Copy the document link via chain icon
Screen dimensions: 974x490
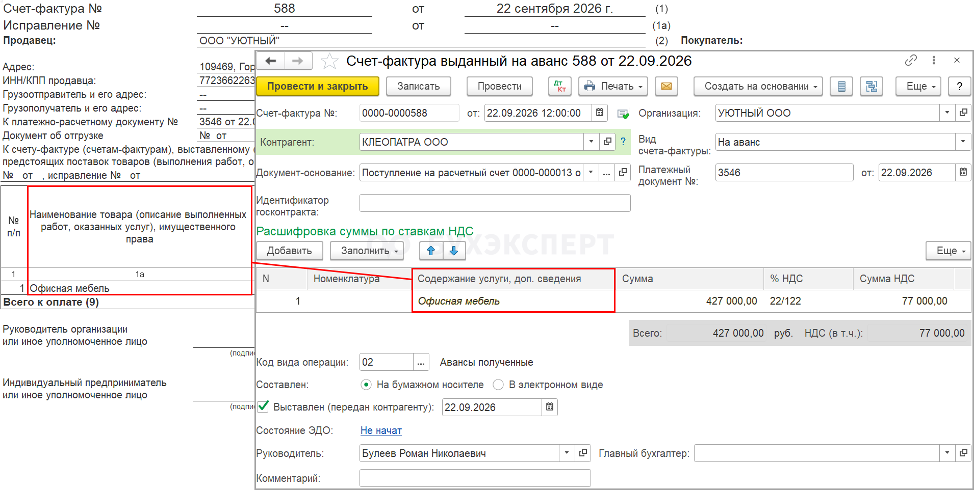tap(911, 60)
